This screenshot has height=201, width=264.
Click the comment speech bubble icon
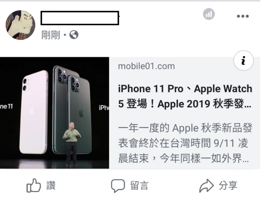coord(118,186)
